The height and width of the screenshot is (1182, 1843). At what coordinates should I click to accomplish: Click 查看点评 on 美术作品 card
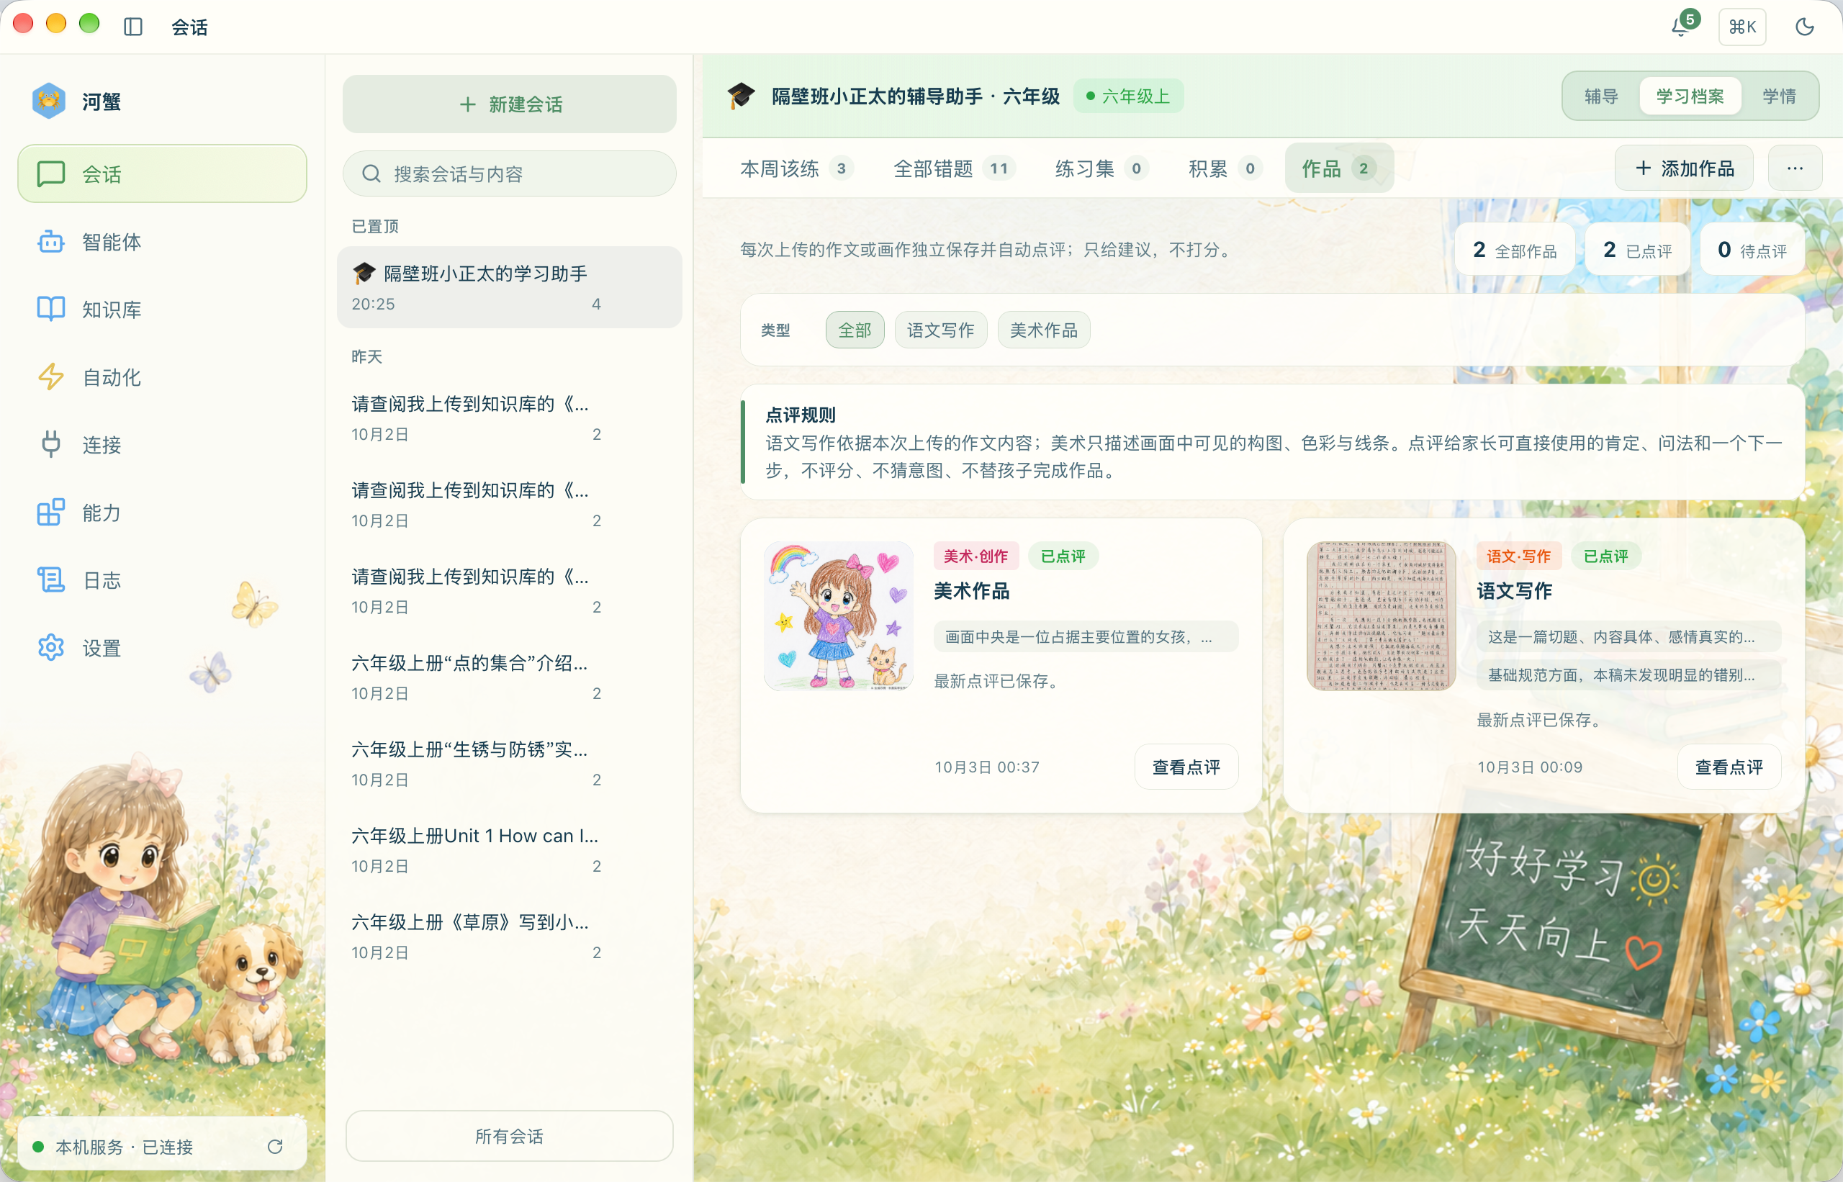point(1186,767)
